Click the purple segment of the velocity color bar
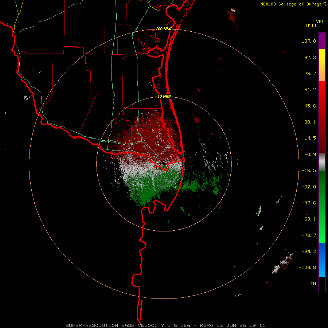328x328 pixels. pyautogui.click(x=322, y=41)
